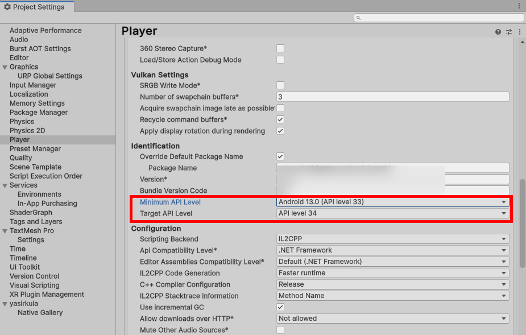Toggle SRGB Write Mode checkbox
Viewport: 526px width, 335px height.
pyautogui.click(x=280, y=85)
